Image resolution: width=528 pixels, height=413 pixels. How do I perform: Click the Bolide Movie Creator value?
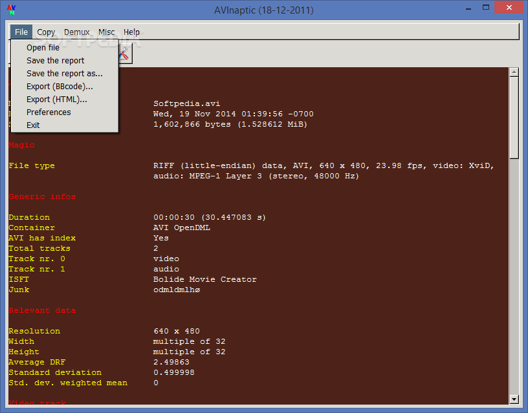coord(204,279)
